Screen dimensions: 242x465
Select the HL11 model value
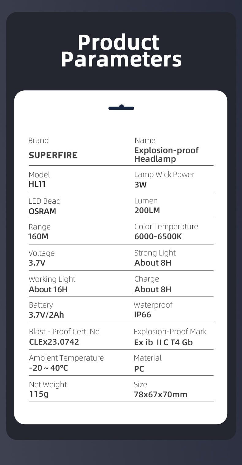(x=37, y=184)
